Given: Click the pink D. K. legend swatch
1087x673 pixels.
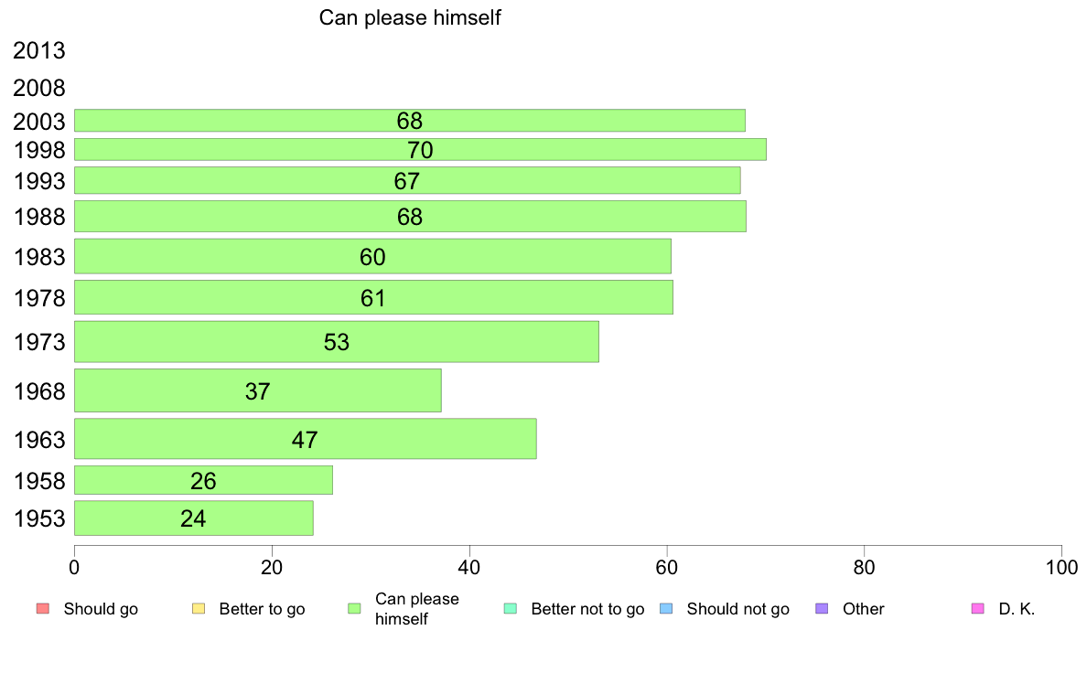Looking at the screenshot, I should pos(978,609).
